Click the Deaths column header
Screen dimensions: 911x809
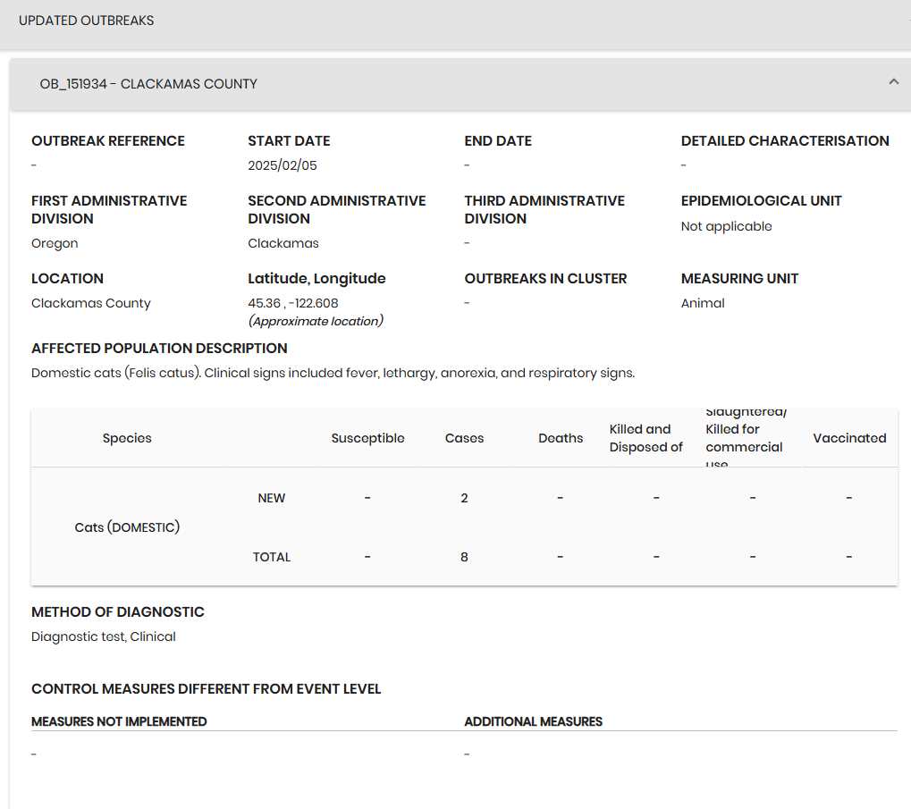click(x=561, y=438)
